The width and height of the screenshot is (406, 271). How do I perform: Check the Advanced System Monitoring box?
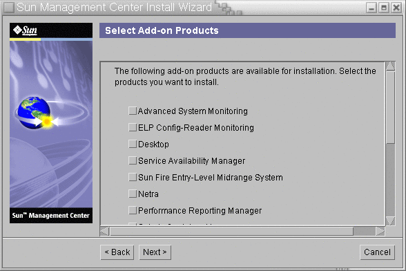click(133, 111)
